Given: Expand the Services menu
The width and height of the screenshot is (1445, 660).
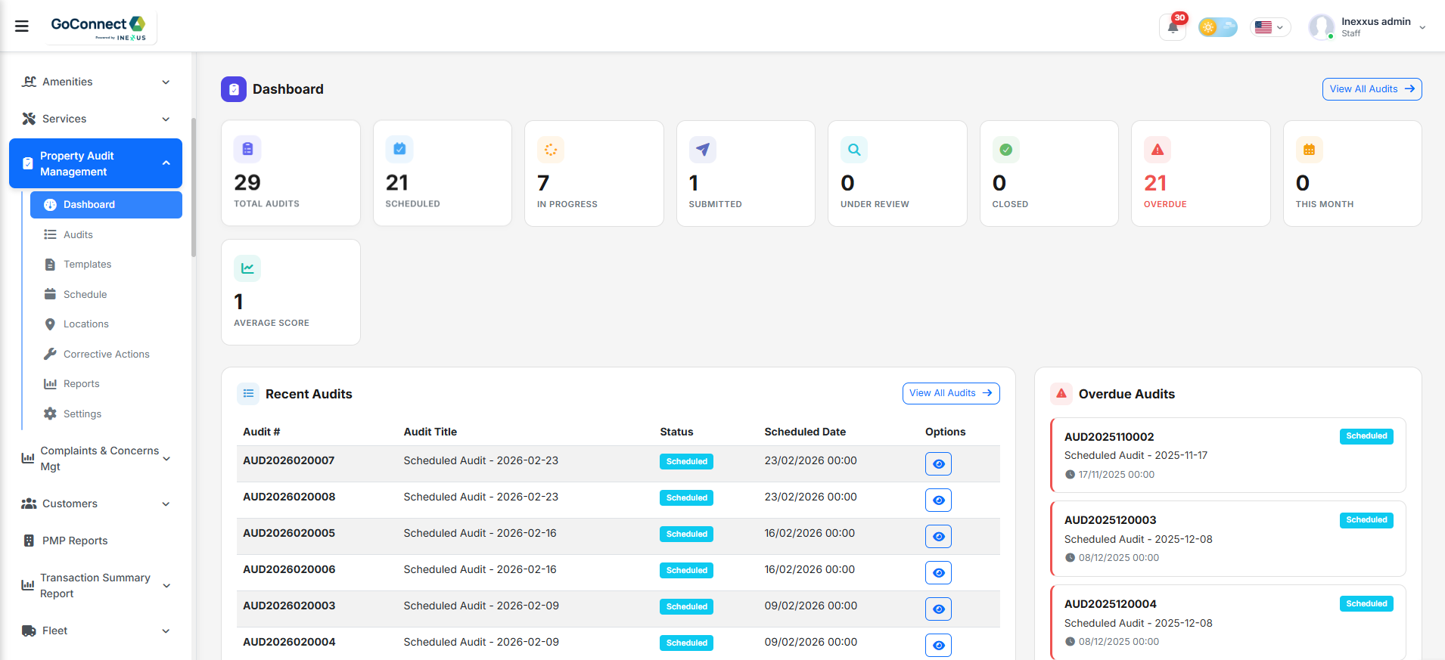Looking at the screenshot, I should click(96, 119).
